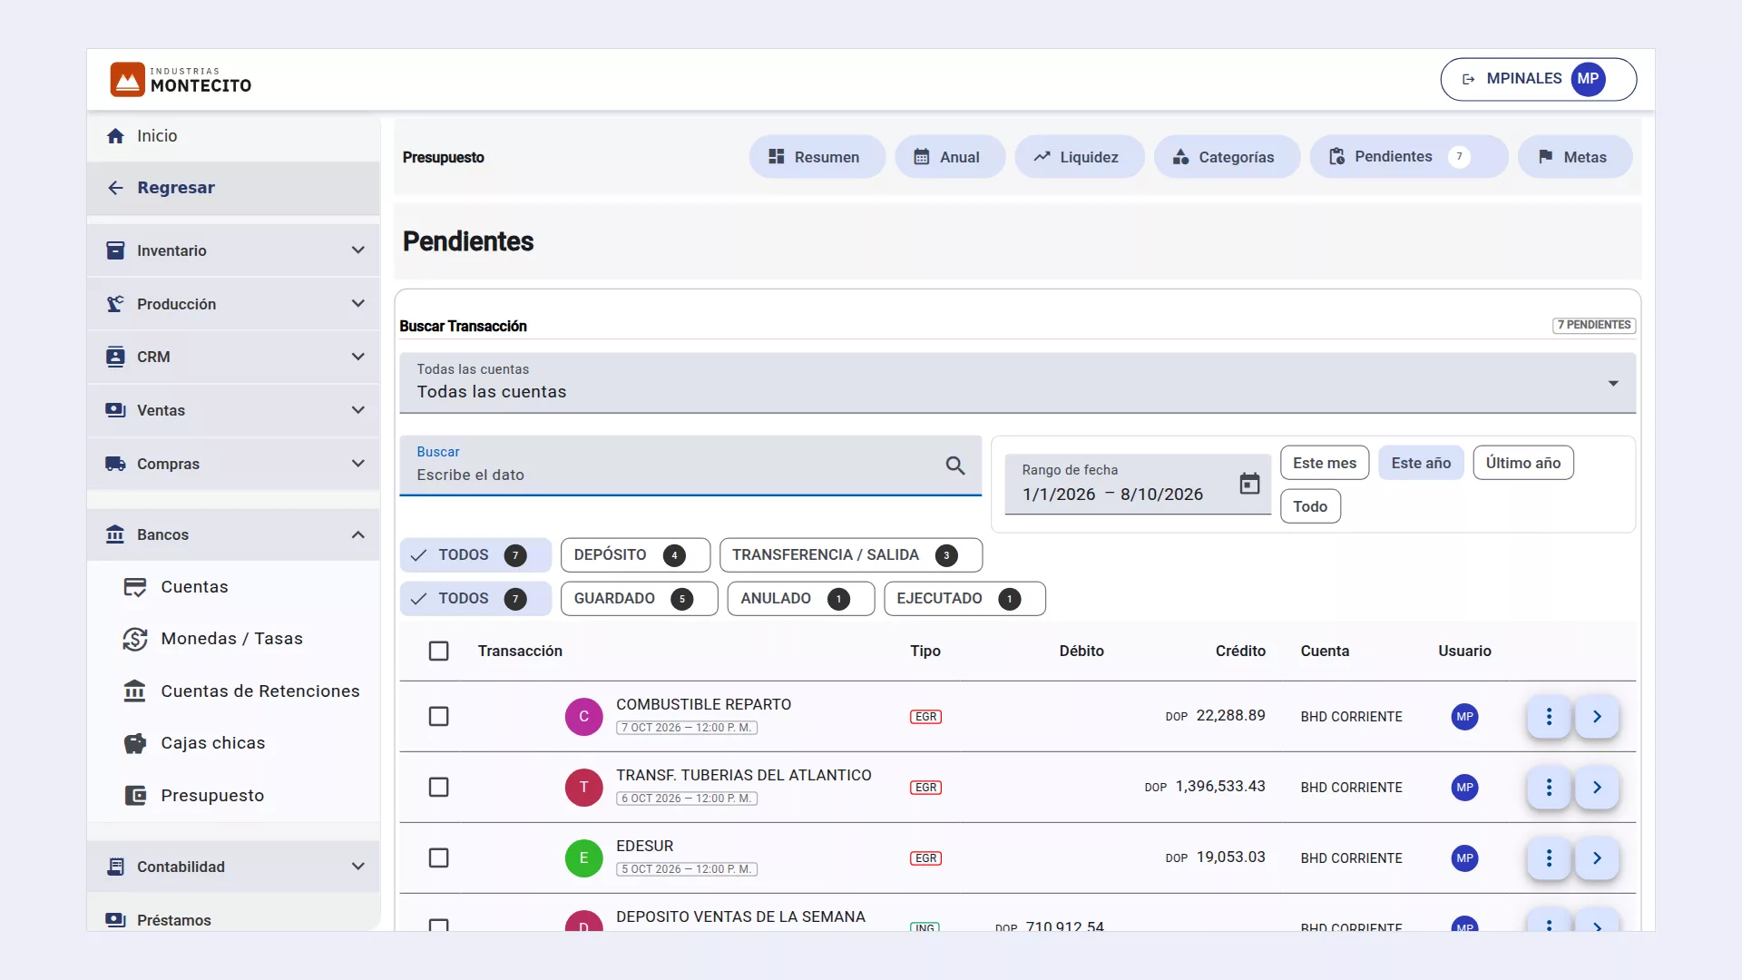
Task: Click the Regresar back arrow
Action: point(115,188)
